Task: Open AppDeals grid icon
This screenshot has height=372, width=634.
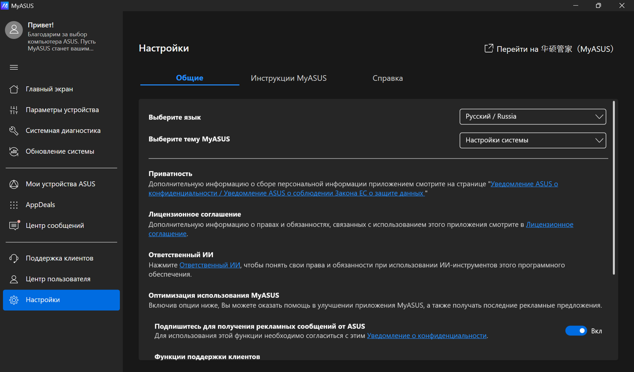Action: coord(14,205)
